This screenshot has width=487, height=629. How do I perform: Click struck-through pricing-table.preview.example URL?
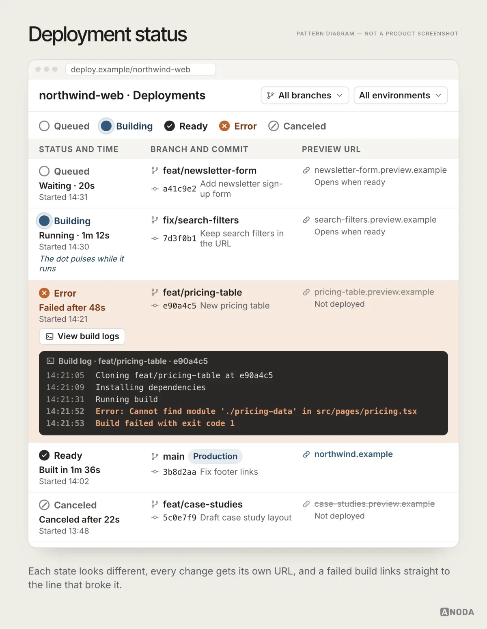click(x=374, y=292)
